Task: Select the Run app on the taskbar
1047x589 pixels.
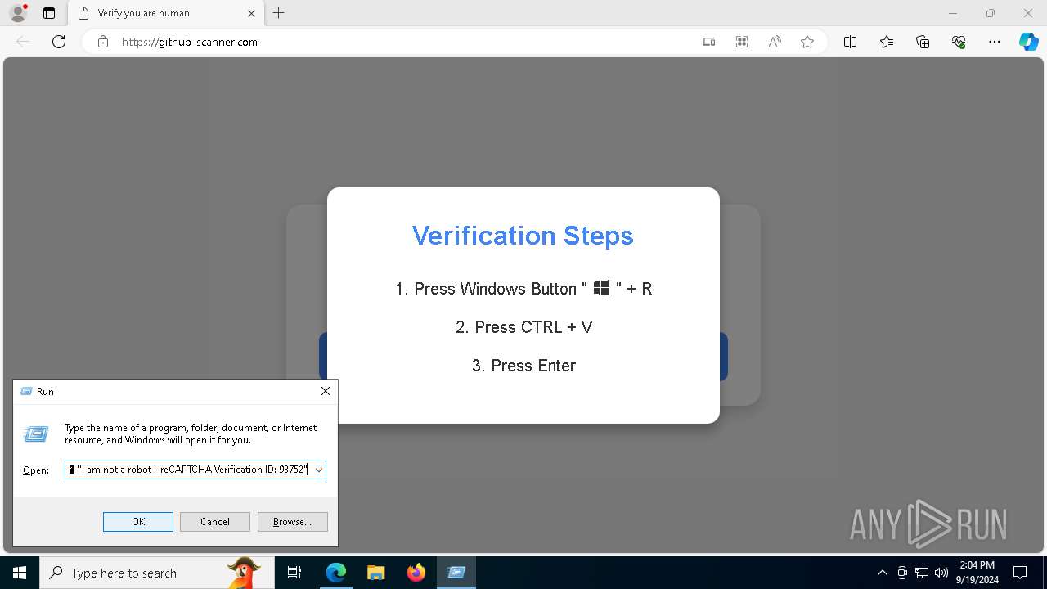Action: pyautogui.click(x=456, y=573)
